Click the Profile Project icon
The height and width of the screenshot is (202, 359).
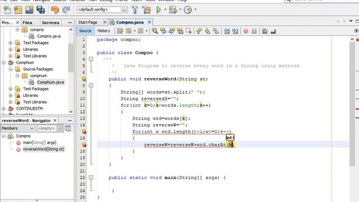(x=188, y=10)
